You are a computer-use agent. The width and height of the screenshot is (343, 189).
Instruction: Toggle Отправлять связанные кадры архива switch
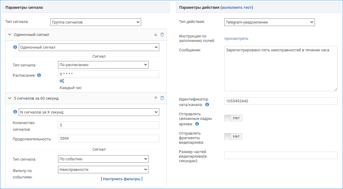pos(233,118)
